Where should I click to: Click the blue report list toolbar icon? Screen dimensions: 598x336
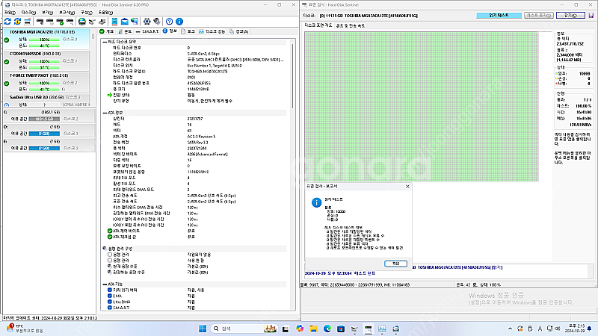(114, 22)
